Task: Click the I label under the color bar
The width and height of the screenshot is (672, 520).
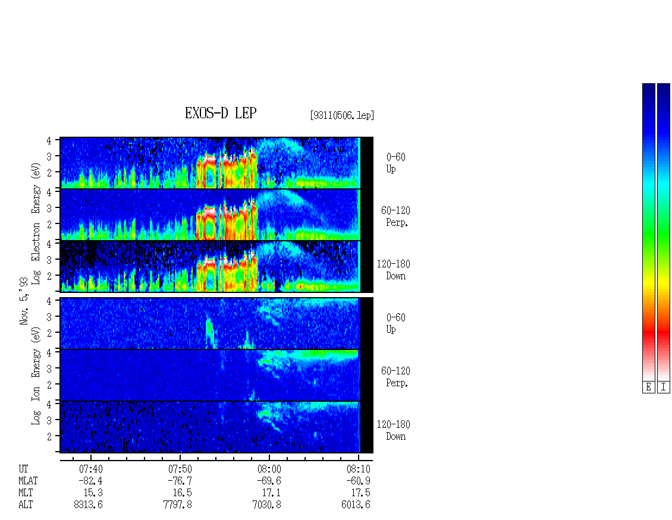Action: tap(664, 387)
